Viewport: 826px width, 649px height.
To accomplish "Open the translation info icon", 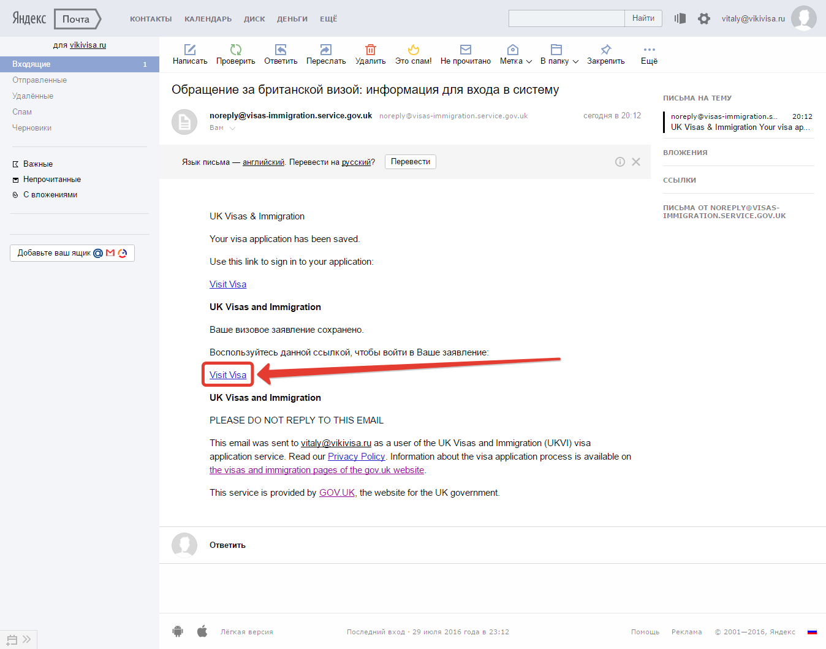I will [620, 162].
